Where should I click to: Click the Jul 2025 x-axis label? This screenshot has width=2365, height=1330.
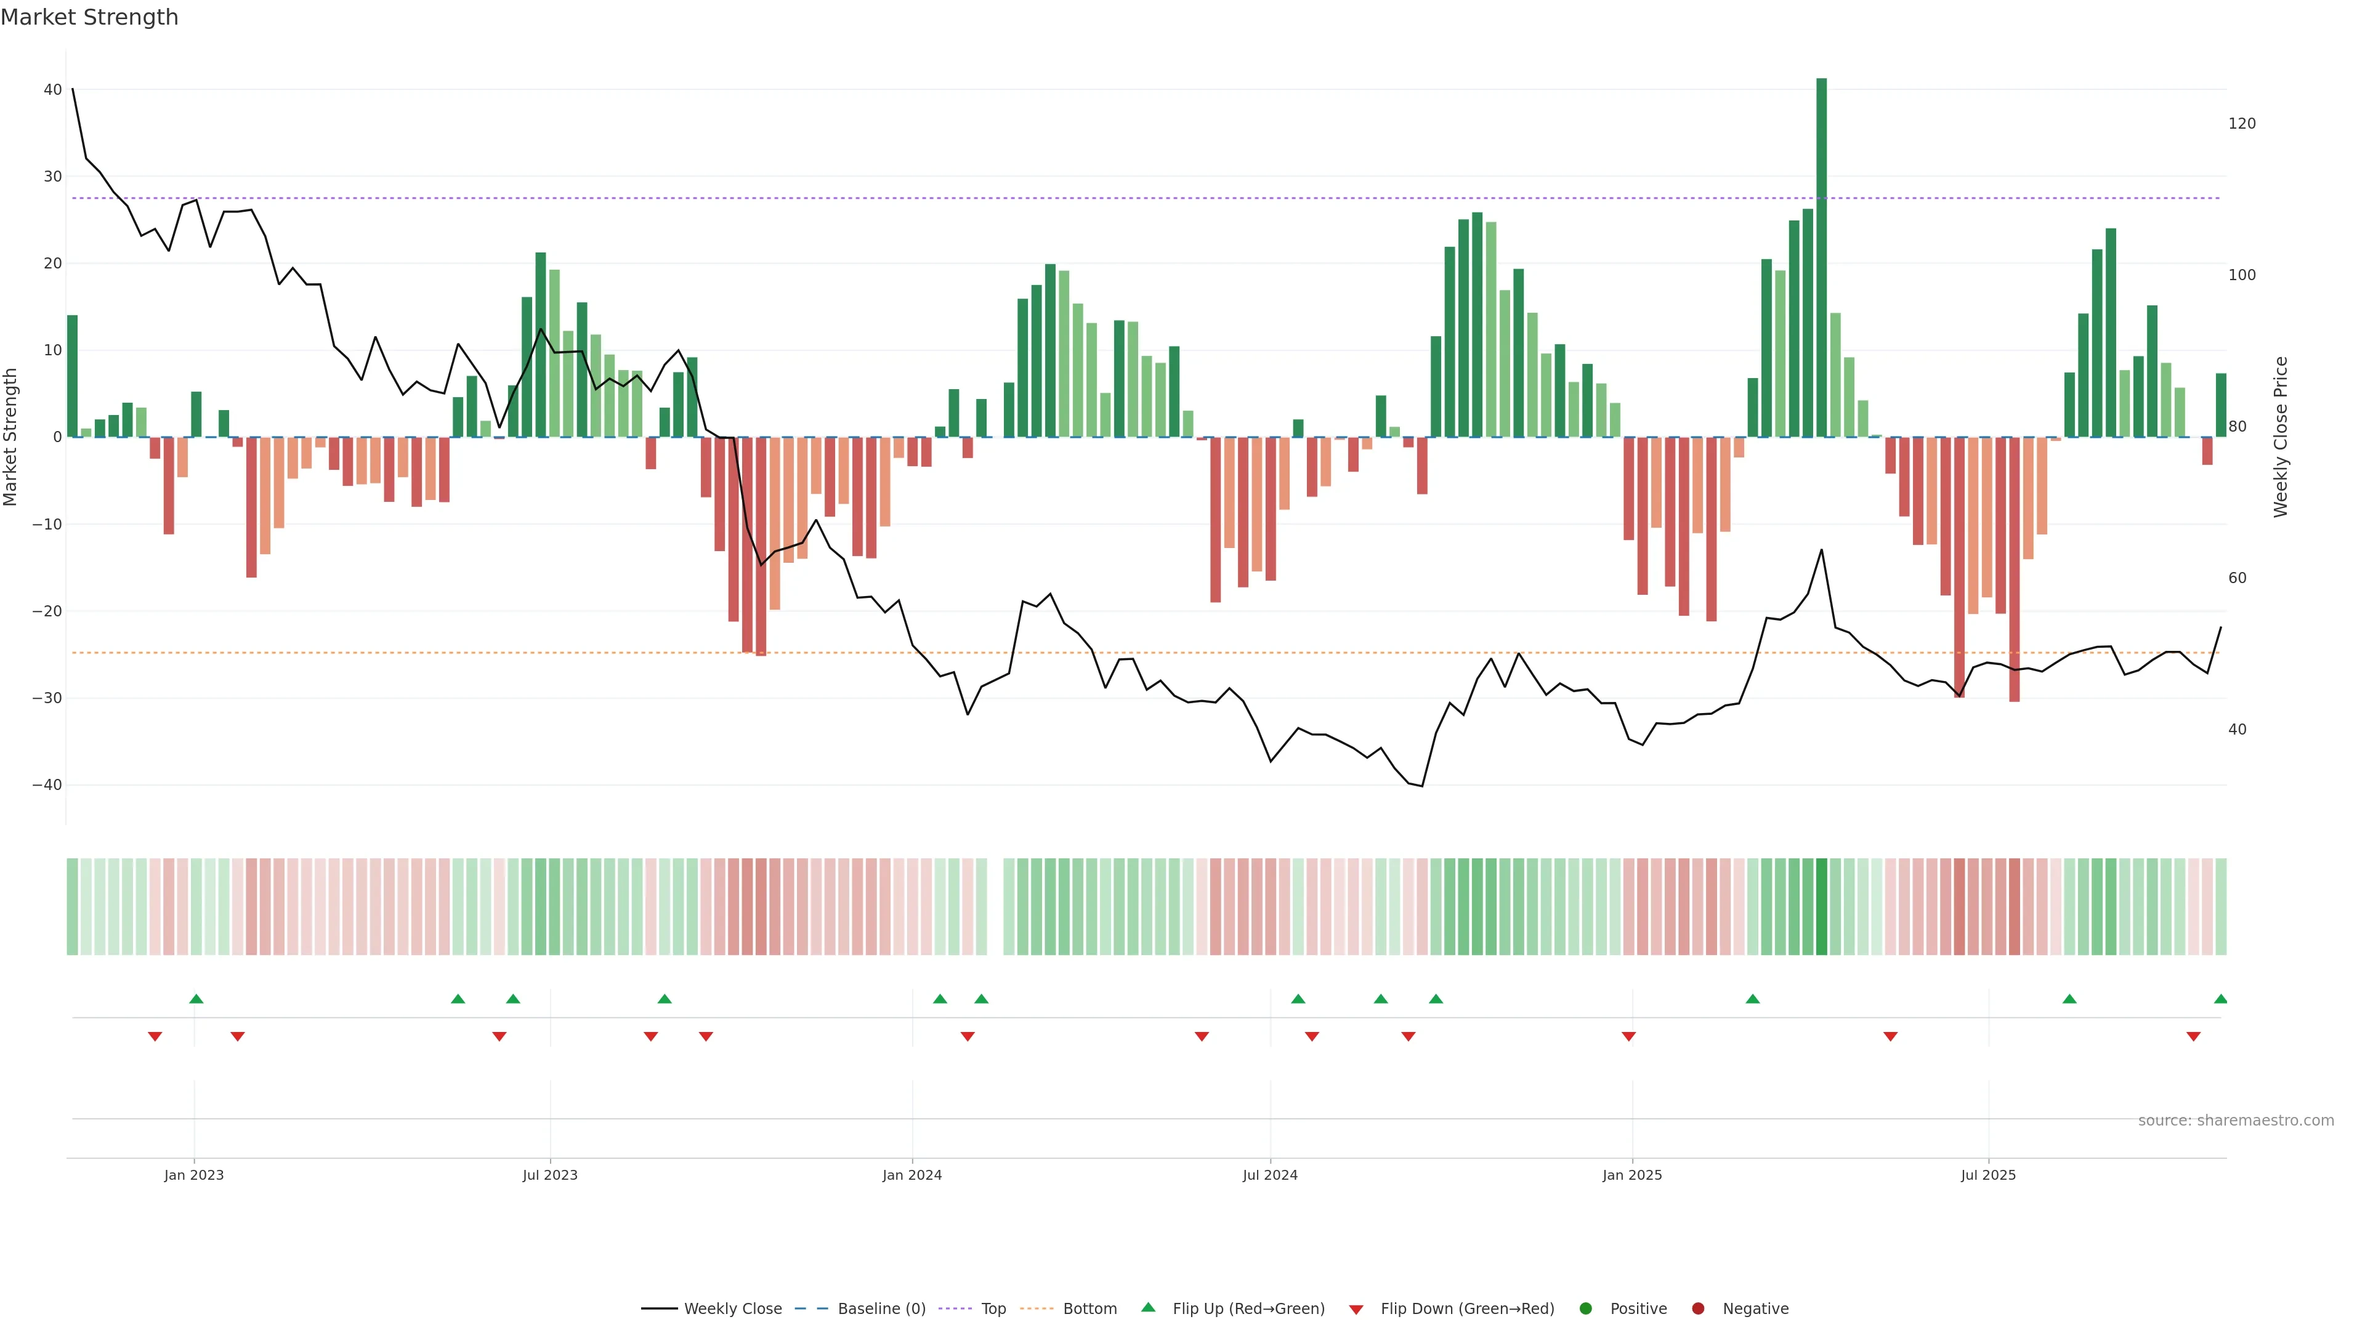1987,1175
